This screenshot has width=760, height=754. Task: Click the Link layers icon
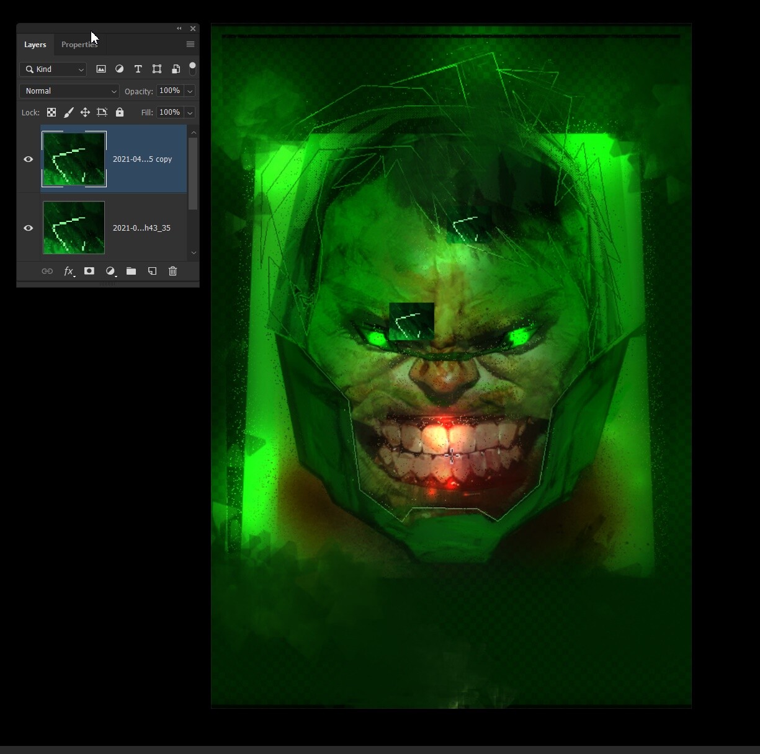47,271
